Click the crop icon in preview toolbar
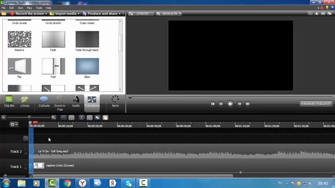 310,14
